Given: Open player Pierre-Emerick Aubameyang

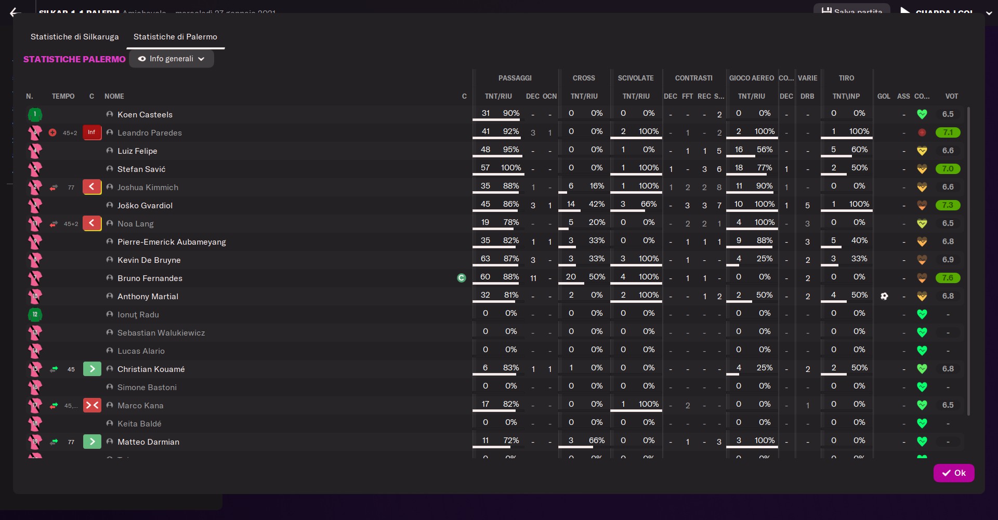Looking at the screenshot, I should [x=172, y=242].
